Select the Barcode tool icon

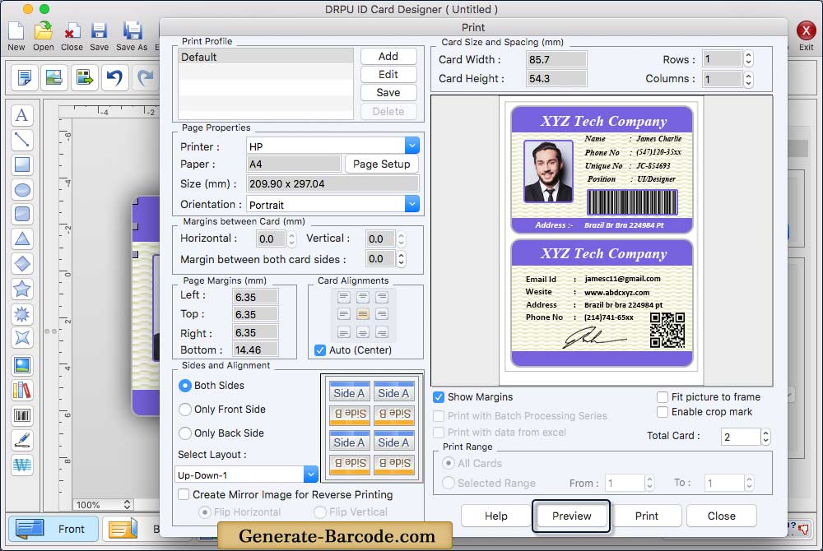(22, 416)
